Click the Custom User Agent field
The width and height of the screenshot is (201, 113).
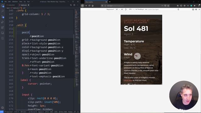click(x=153, y=9)
